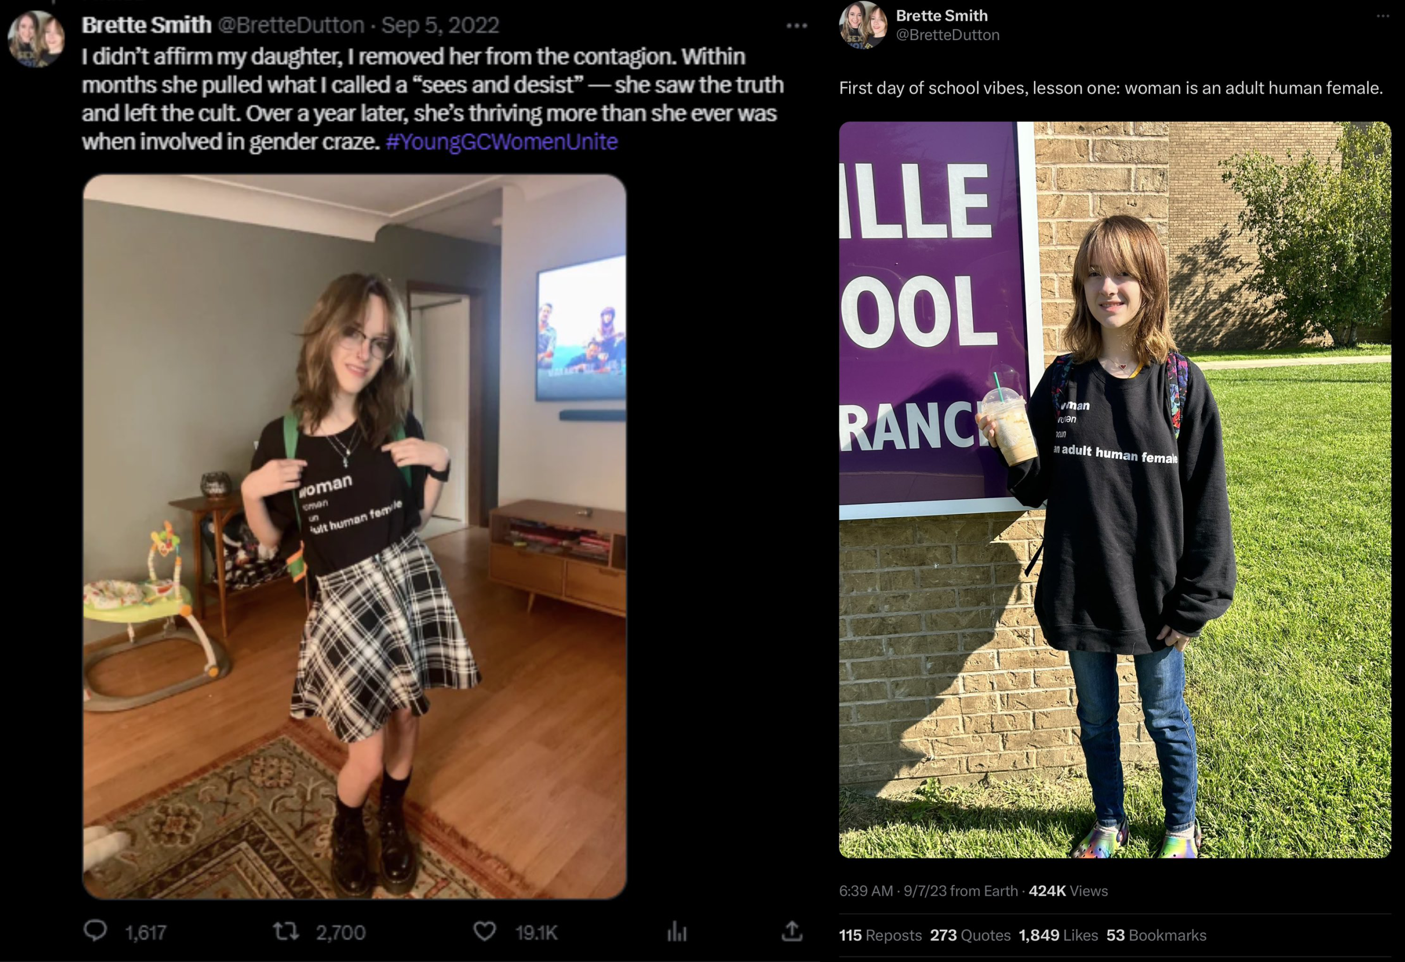Click the Sep 5, 2022 tweet date
This screenshot has height=962, width=1405.
(x=440, y=25)
